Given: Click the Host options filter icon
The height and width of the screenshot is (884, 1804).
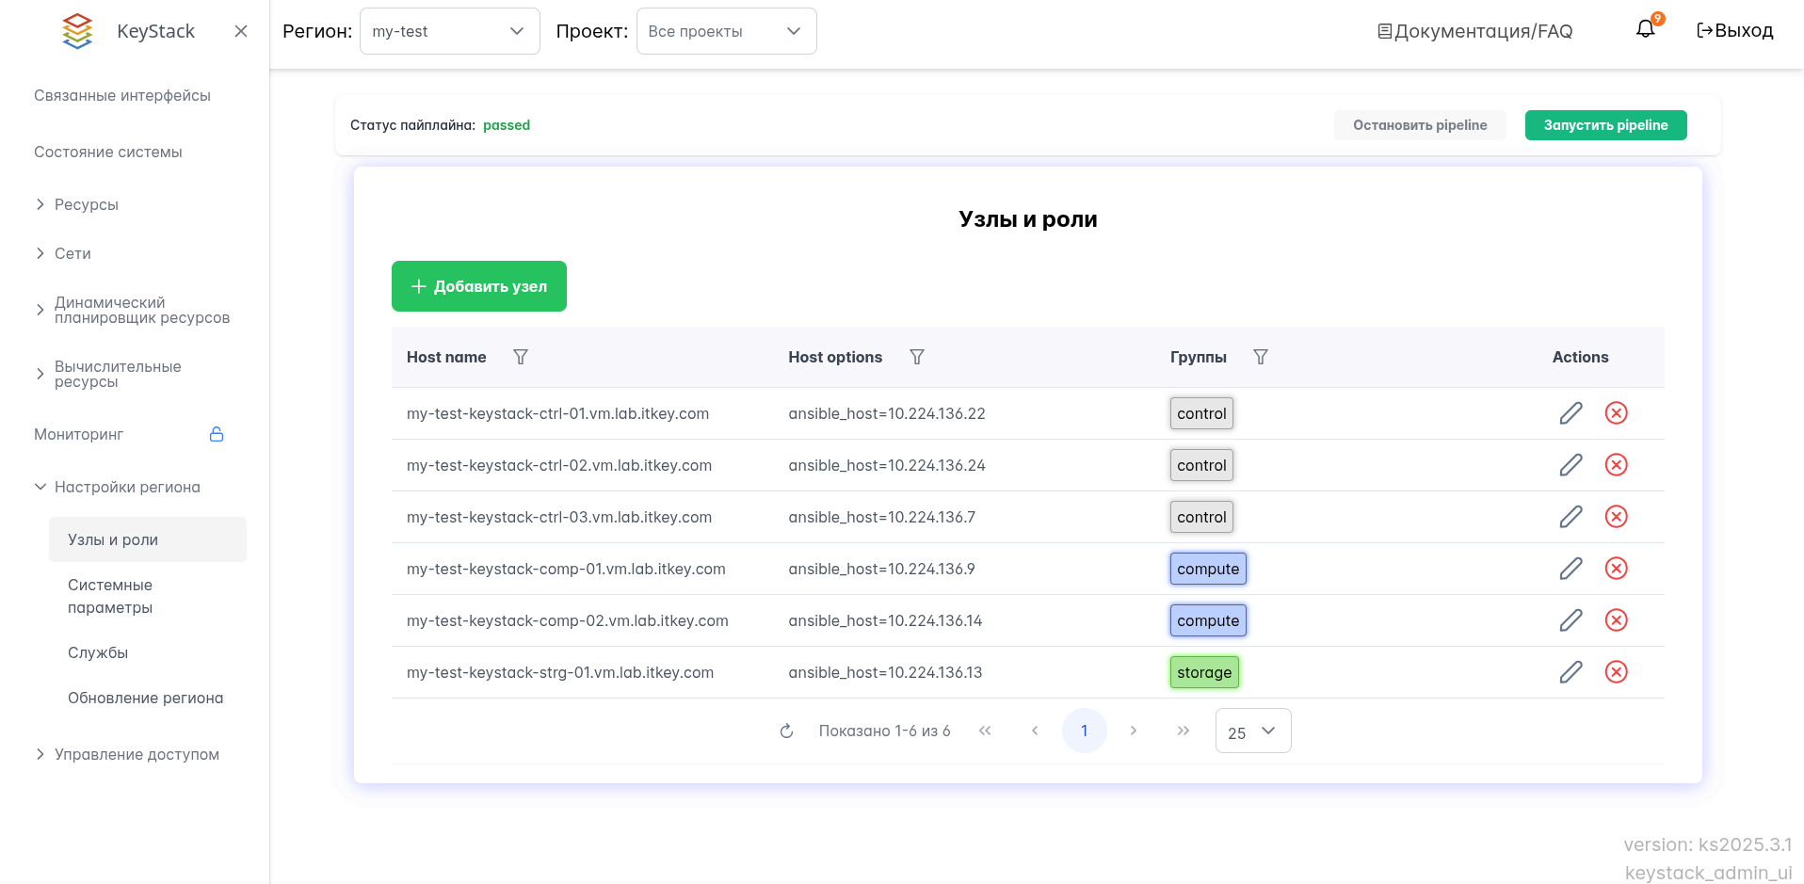Looking at the screenshot, I should (917, 357).
